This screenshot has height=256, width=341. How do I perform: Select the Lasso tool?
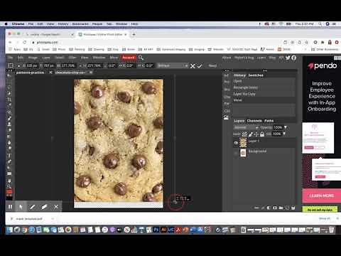point(9,87)
